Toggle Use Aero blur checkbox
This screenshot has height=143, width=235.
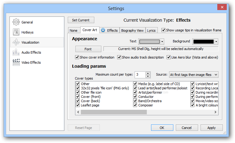pos(168,57)
